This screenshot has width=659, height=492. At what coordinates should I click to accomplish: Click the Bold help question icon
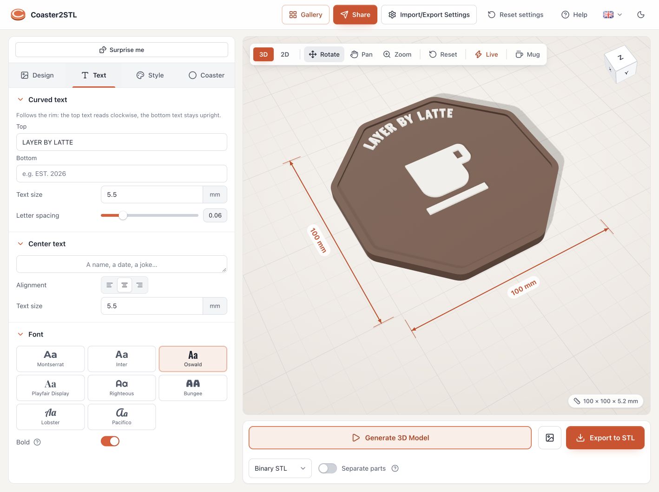coord(37,442)
